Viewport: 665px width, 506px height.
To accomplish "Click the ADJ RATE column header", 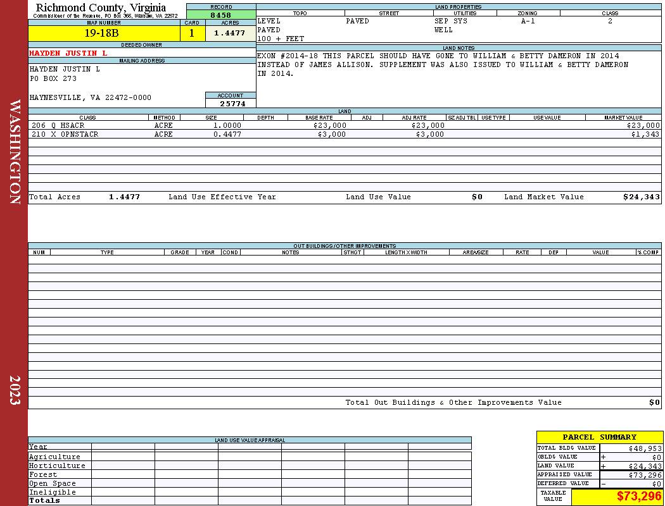I will (x=414, y=118).
